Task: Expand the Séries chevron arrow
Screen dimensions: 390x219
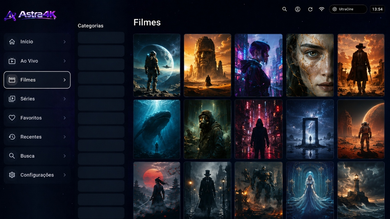Action: tap(65, 99)
